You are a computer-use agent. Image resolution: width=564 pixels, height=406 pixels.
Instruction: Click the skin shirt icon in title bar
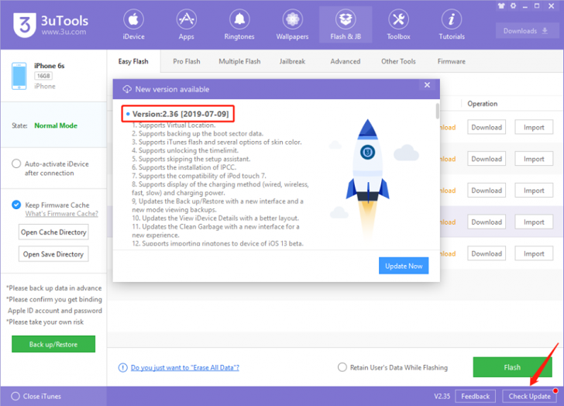point(501,5)
